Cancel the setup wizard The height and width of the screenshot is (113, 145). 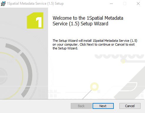tap(130, 106)
